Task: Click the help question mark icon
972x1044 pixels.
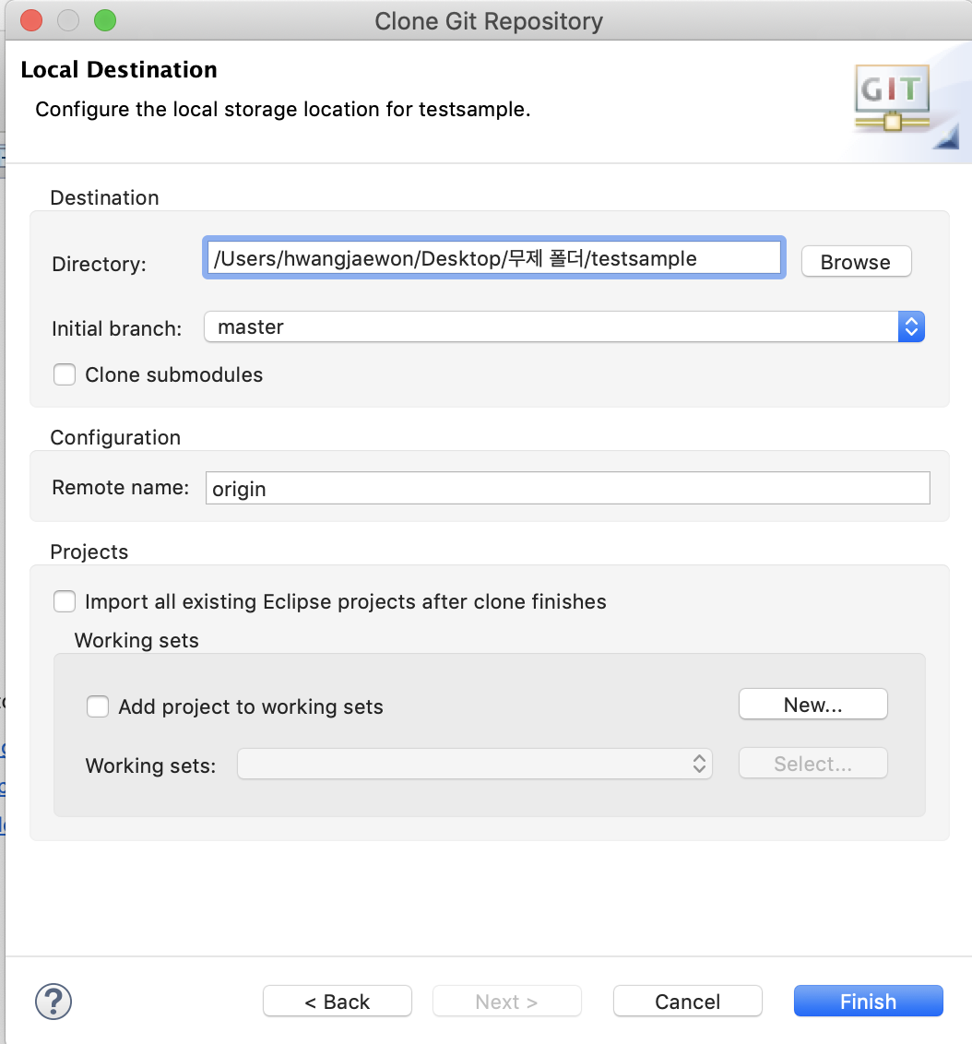Action: 53,1001
